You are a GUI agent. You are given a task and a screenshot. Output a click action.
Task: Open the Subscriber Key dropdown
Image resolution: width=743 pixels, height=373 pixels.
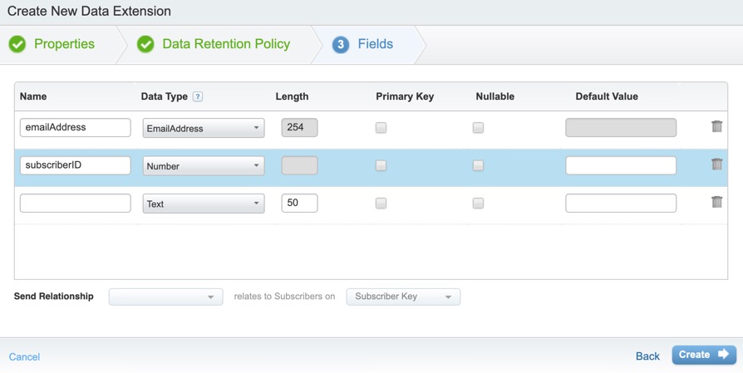coord(403,297)
